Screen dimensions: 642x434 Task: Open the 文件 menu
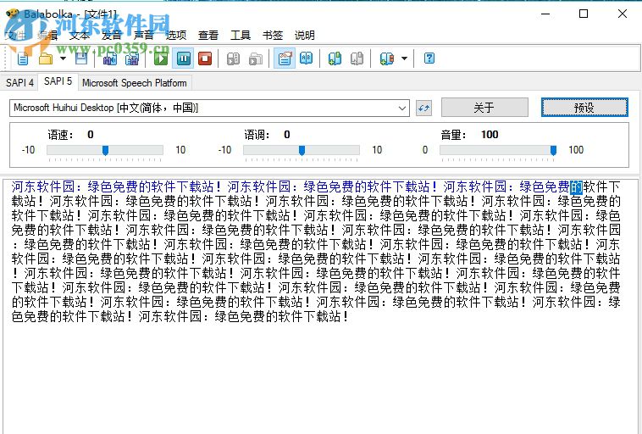(x=15, y=36)
